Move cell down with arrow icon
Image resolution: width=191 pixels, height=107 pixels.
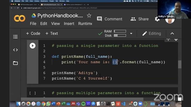tap(176, 40)
